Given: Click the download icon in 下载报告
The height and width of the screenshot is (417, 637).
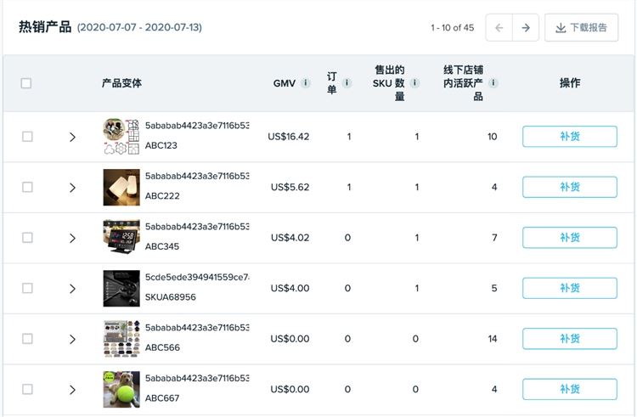Looking at the screenshot, I should (561, 28).
